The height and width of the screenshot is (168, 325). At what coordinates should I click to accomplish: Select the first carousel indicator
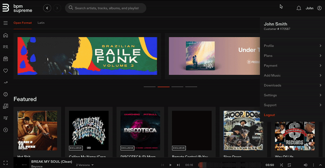(x=149, y=87)
